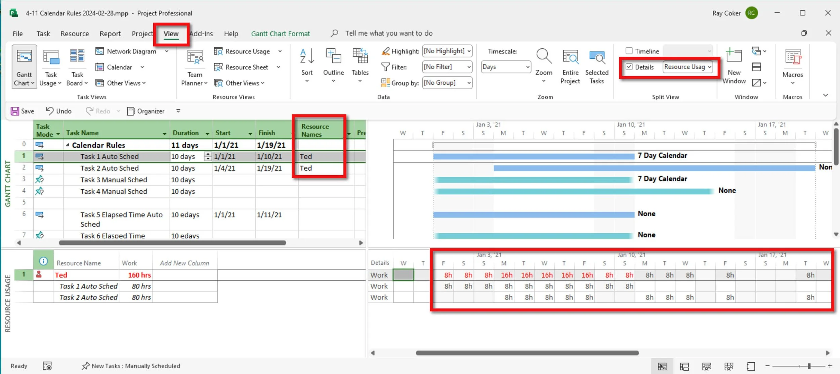Screen dimensions: 840x374
Task: Open the Macros menu
Action: pyautogui.click(x=793, y=66)
